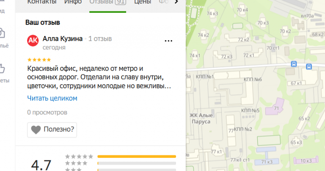Image resolution: width=325 pixels, height=171 pixels.
Task: Open the Контакты tab
Action: pos(42,2)
